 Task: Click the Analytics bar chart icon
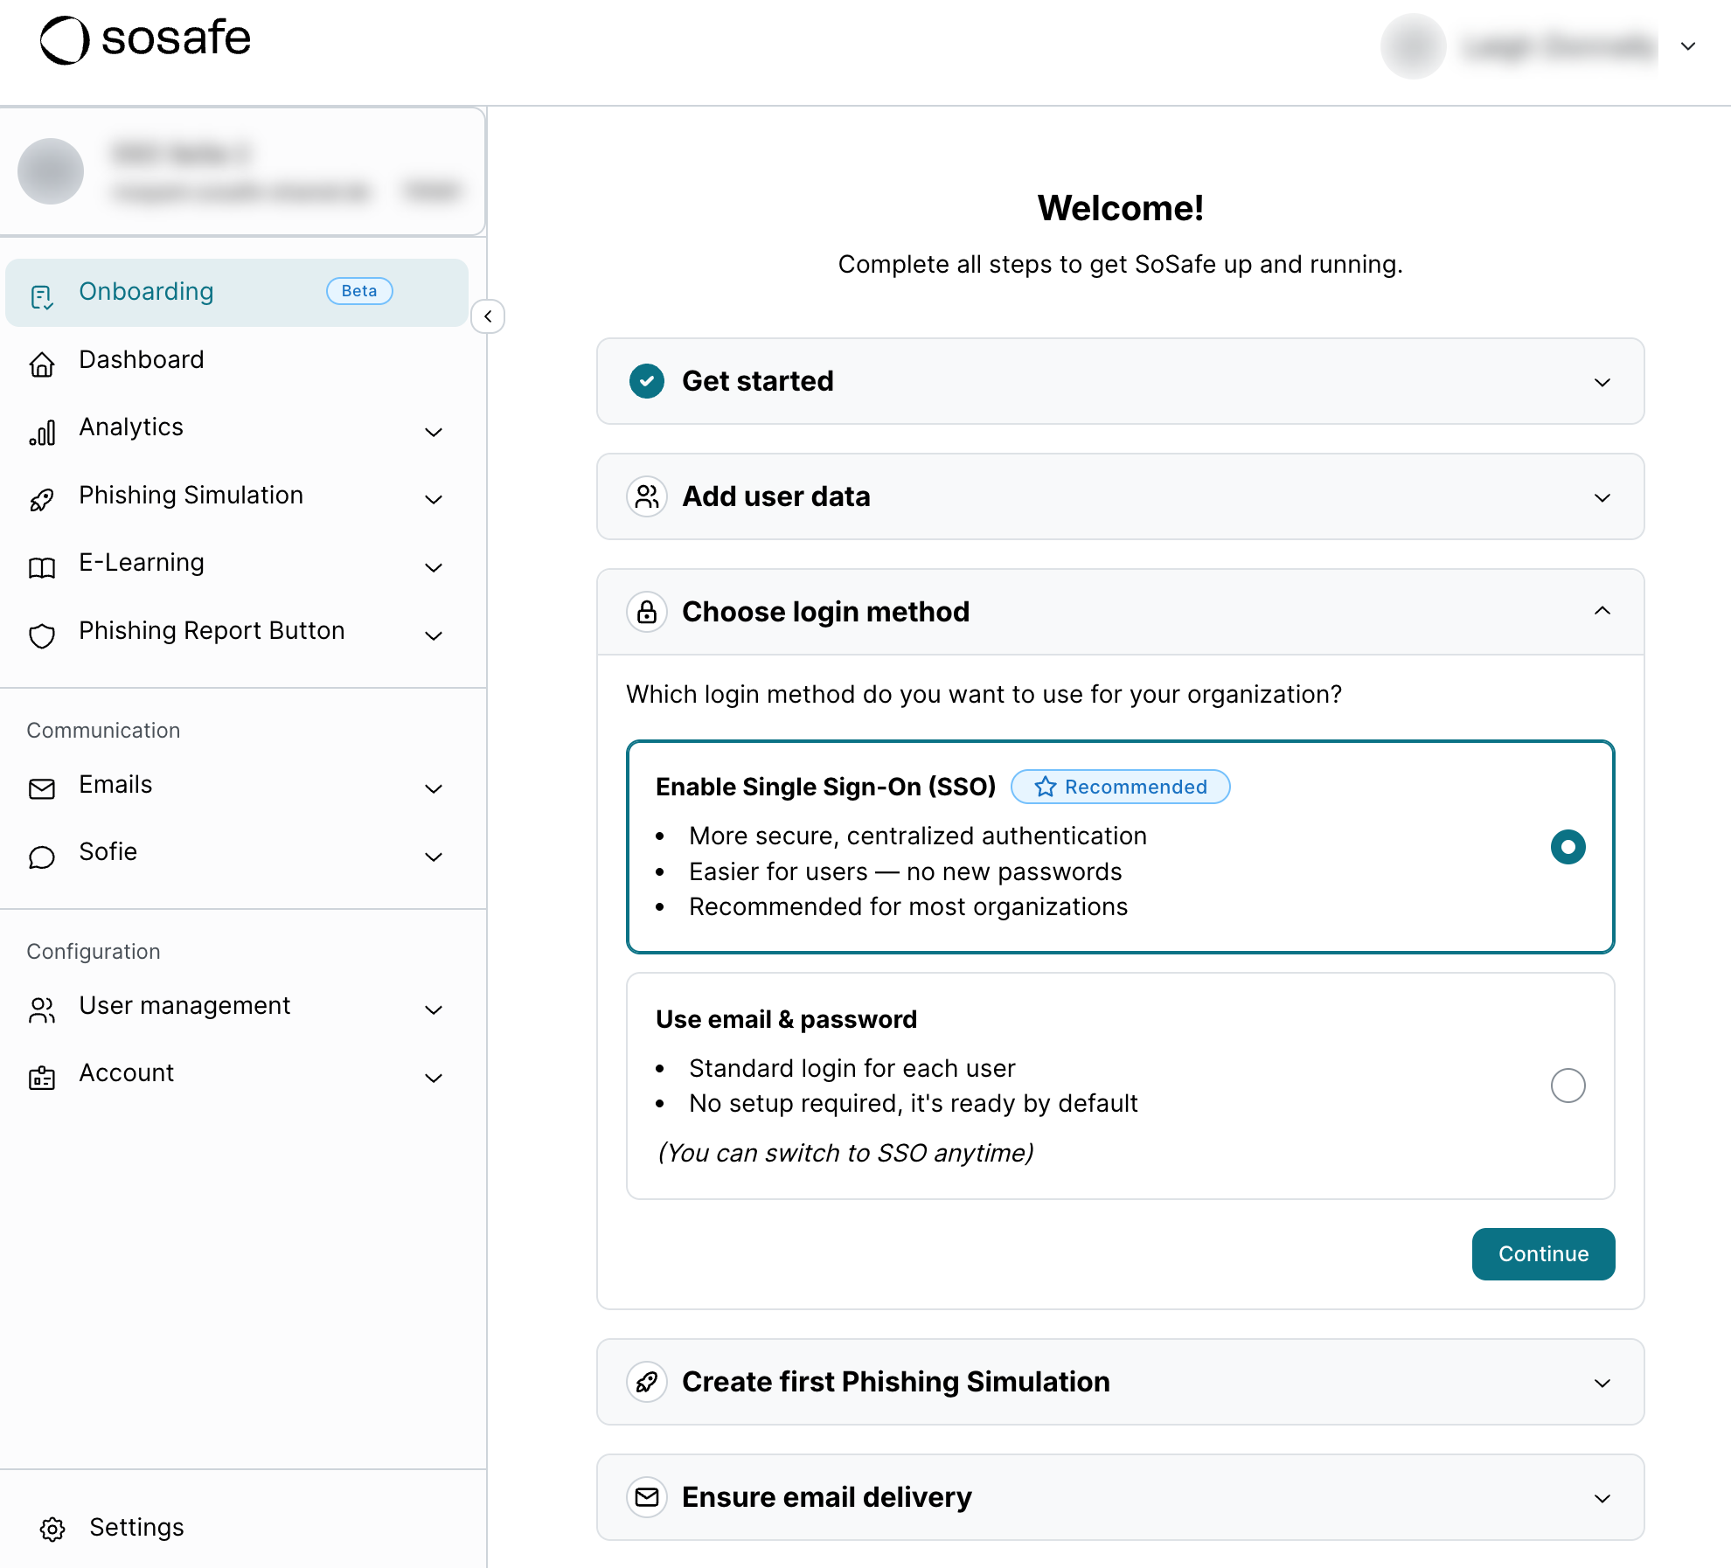pyautogui.click(x=42, y=432)
